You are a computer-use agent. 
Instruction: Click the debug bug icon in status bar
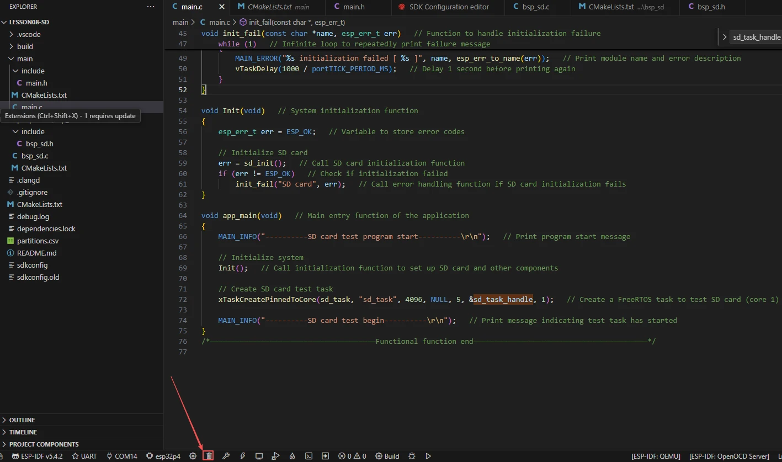point(412,456)
